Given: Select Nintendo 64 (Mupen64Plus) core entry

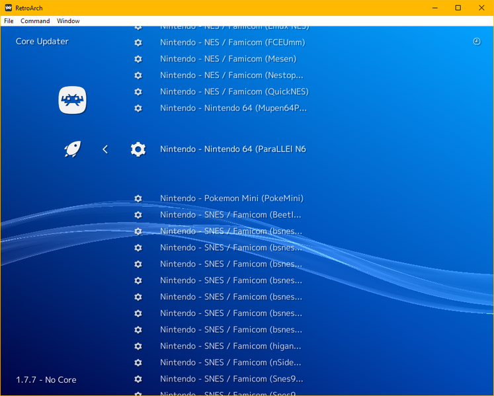Looking at the screenshot, I should pyautogui.click(x=233, y=108).
